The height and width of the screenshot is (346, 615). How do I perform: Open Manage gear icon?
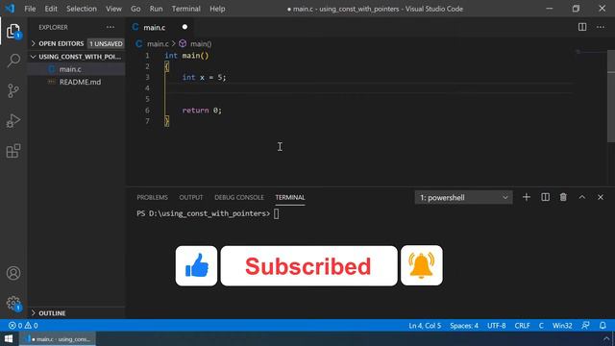click(13, 304)
